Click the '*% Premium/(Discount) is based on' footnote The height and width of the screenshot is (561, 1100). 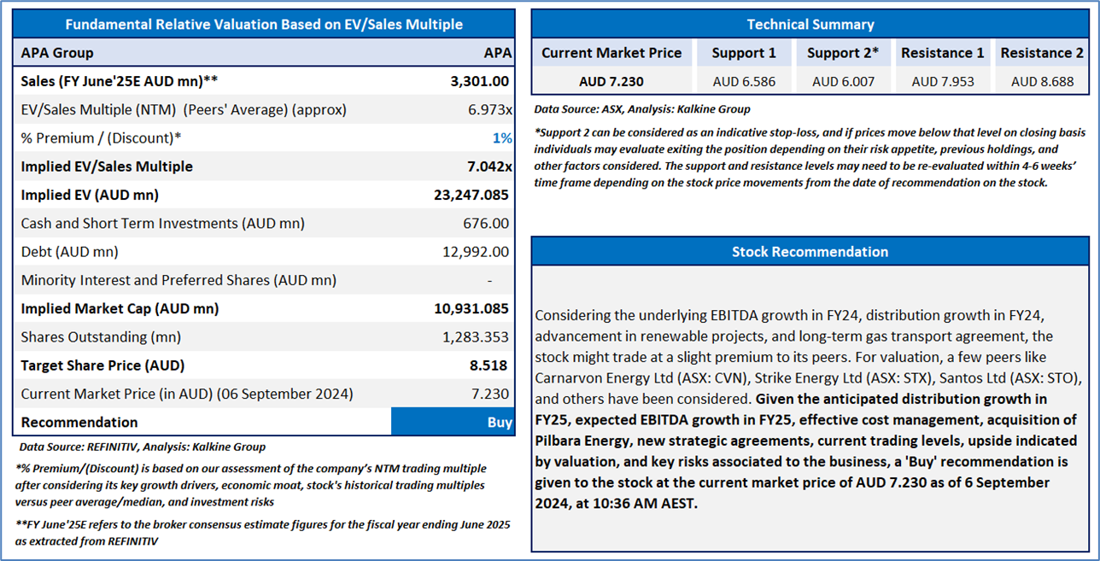(250, 485)
